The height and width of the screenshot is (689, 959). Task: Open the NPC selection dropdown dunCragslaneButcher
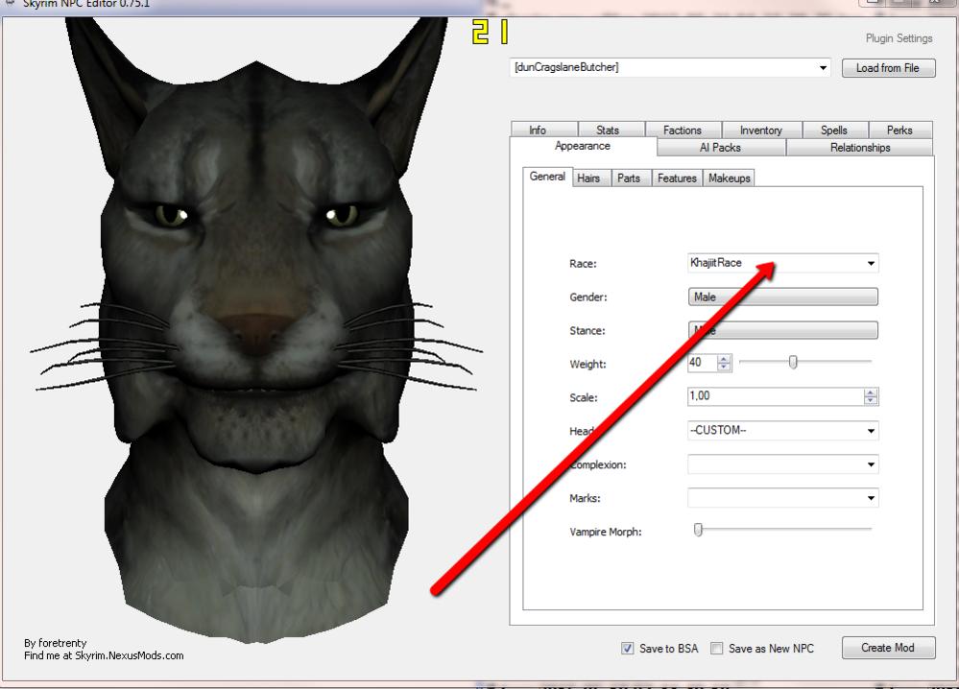click(823, 68)
